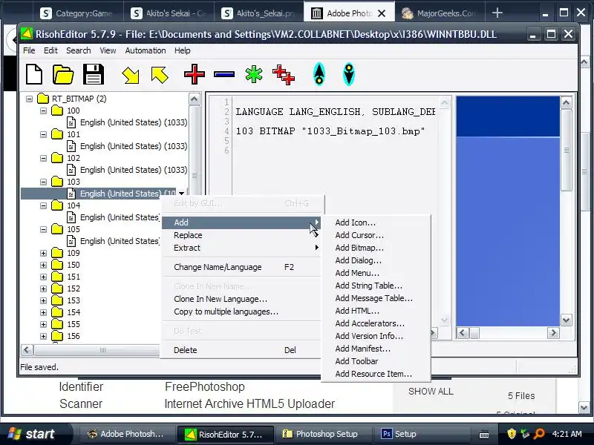594x445 pixels.
Task: Switch to the Category:Game browser tab
Action: (x=77, y=13)
